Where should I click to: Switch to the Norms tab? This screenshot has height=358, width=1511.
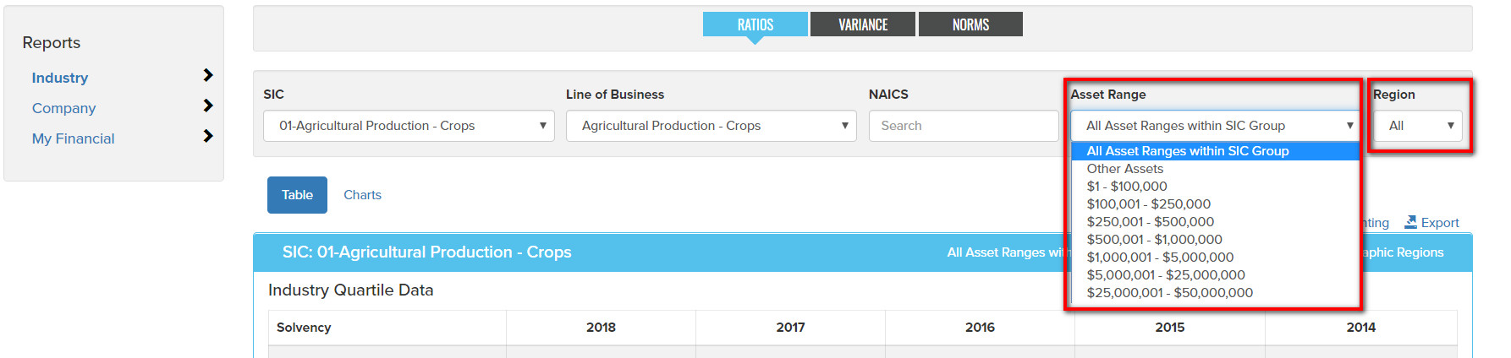(970, 24)
